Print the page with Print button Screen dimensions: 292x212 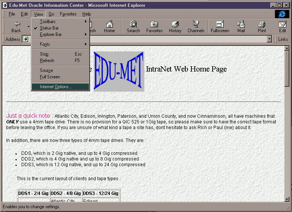tap(262, 26)
